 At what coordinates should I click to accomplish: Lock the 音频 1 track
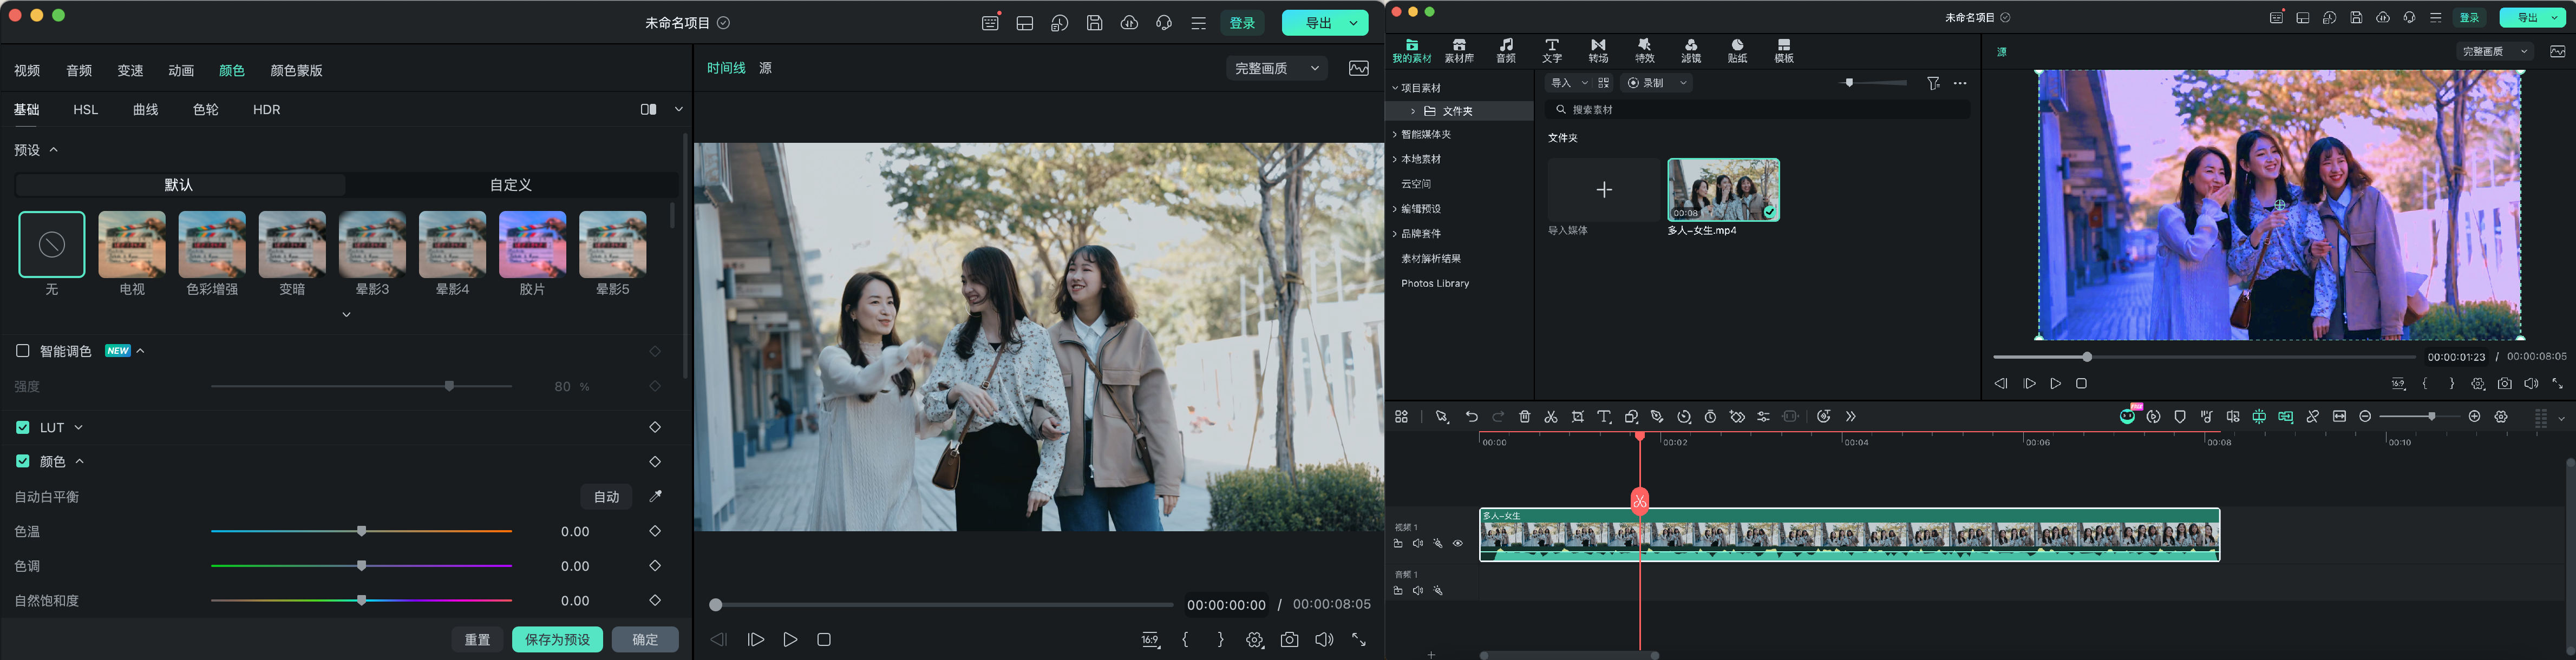tap(1398, 591)
